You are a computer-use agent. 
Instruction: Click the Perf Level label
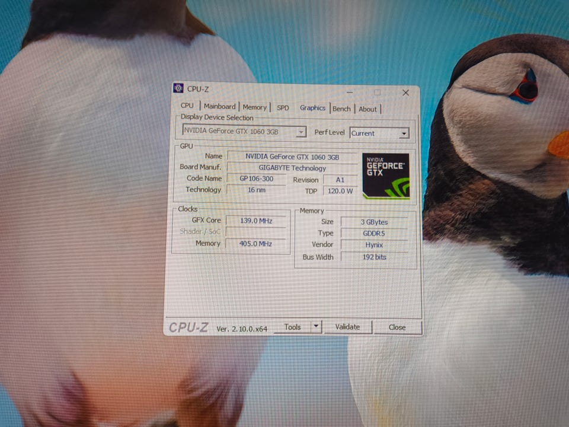click(x=329, y=132)
